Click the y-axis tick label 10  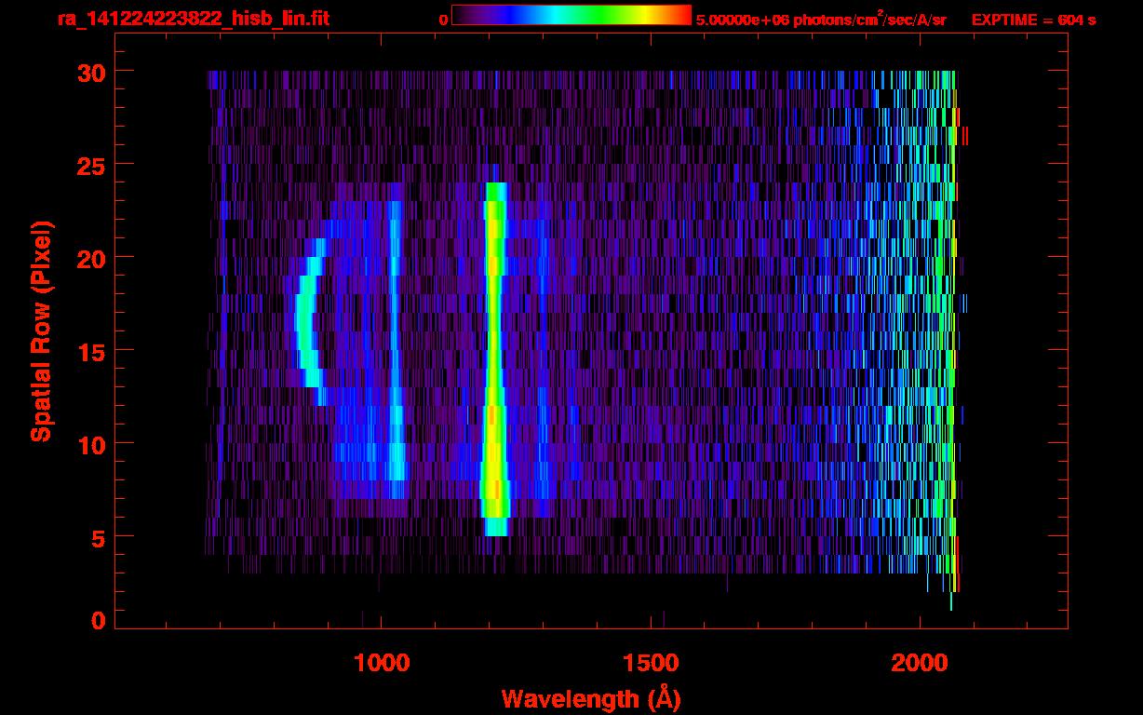(x=90, y=444)
